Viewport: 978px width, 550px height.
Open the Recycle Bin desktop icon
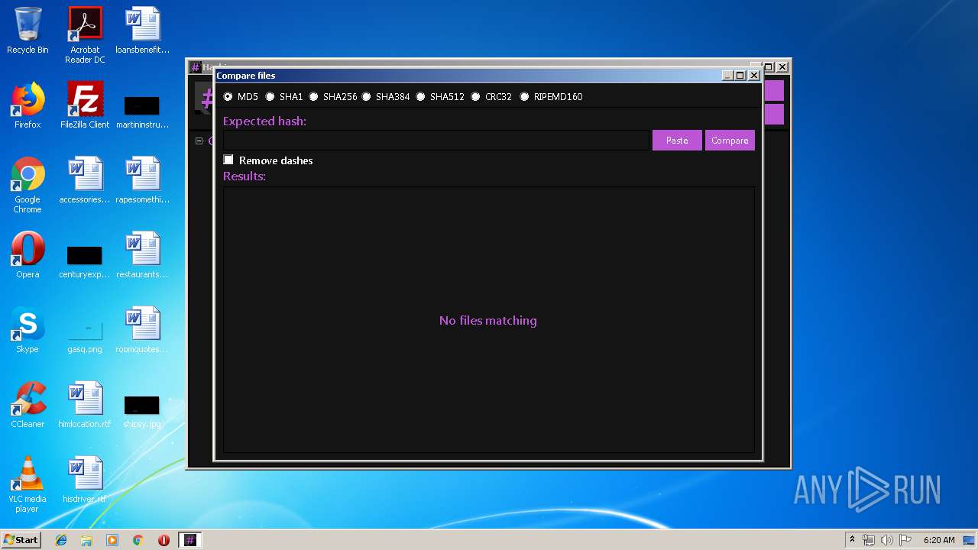[28, 31]
